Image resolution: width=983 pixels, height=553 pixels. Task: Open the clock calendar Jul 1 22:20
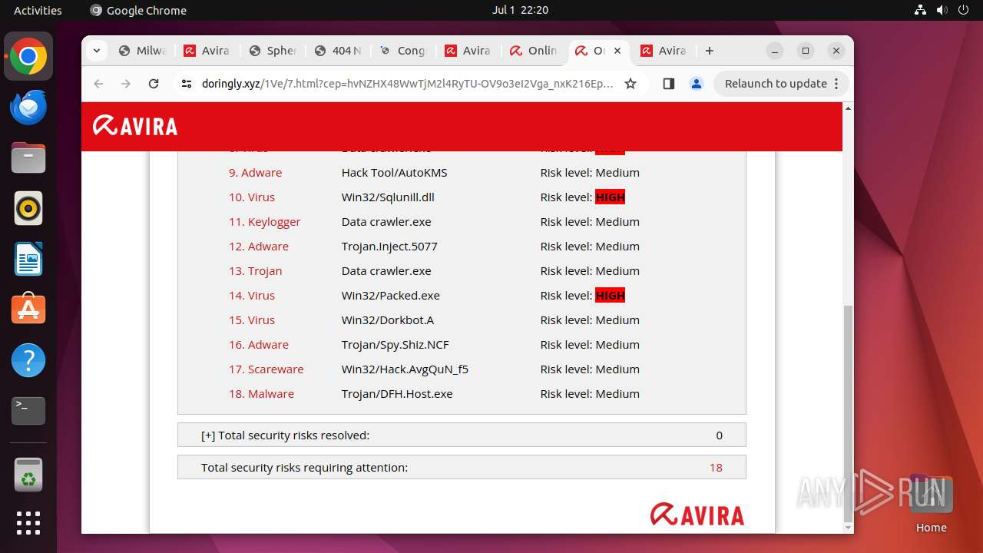520,10
